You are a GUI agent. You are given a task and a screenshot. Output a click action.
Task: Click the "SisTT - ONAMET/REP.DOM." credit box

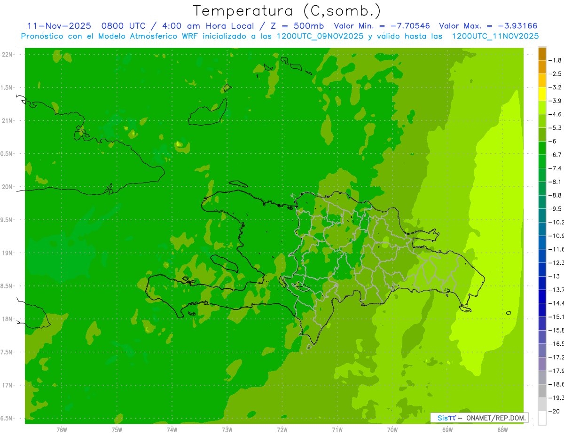pyautogui.click(x=479, y=418)
